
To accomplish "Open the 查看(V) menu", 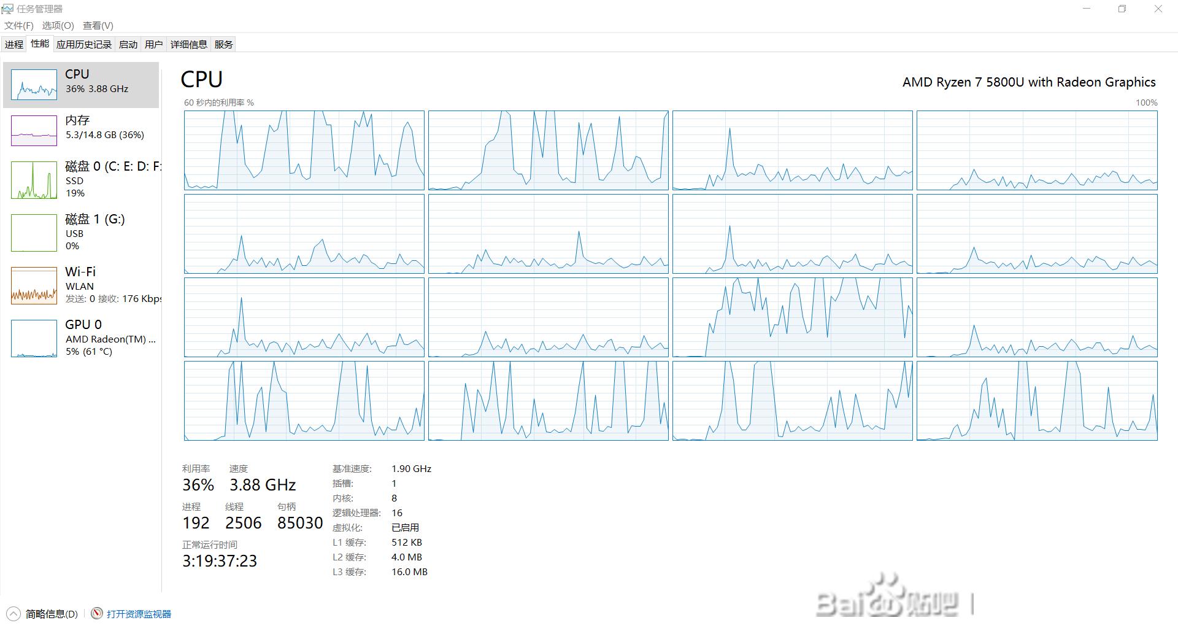I will [98, 25].
